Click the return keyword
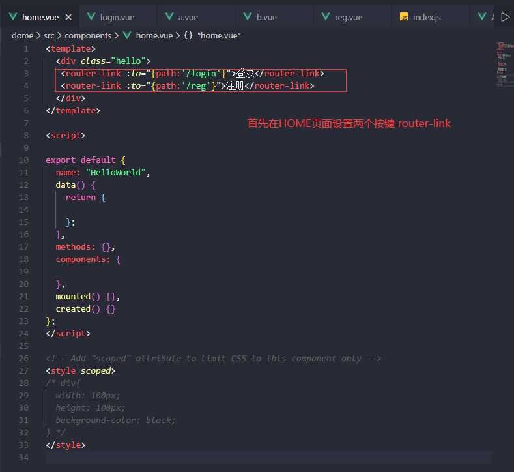The height and width of the screenshot is (472, 514). point(80,198)
